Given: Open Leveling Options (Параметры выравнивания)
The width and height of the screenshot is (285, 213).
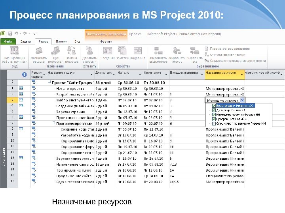Looking at the screenshot, I should [x=227, y=49].
